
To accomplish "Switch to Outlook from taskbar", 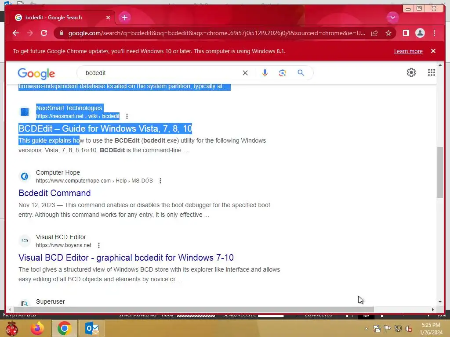I will (92, 328).
